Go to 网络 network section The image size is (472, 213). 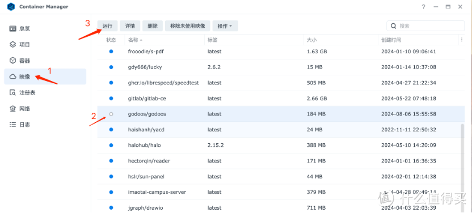[x=45, y=108]
